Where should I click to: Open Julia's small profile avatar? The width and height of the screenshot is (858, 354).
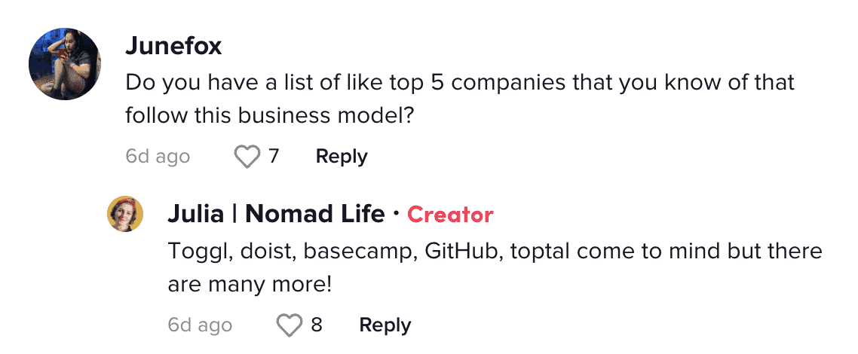(x=124, y=214)
